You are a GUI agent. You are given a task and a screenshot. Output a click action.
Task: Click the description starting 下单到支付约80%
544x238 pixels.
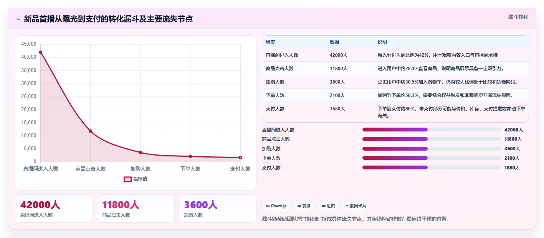tap(451, 112)
